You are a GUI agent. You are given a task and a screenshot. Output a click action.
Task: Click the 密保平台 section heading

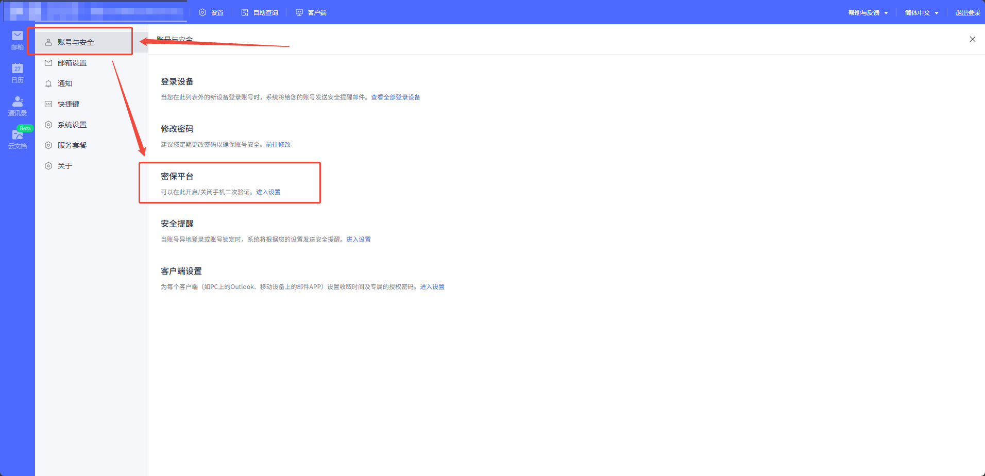pos(177,176)
